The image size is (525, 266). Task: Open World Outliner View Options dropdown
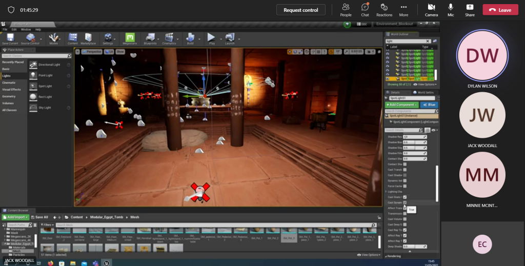pyautogui.click(x=425, y=85)
